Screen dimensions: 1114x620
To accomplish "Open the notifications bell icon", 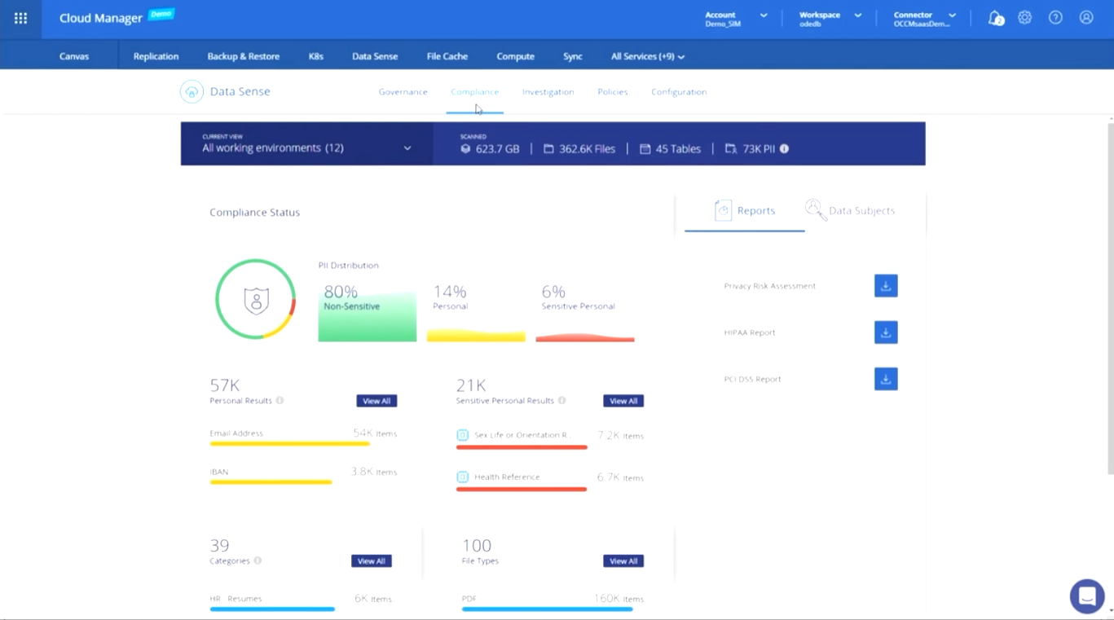I will pos(995,18).
